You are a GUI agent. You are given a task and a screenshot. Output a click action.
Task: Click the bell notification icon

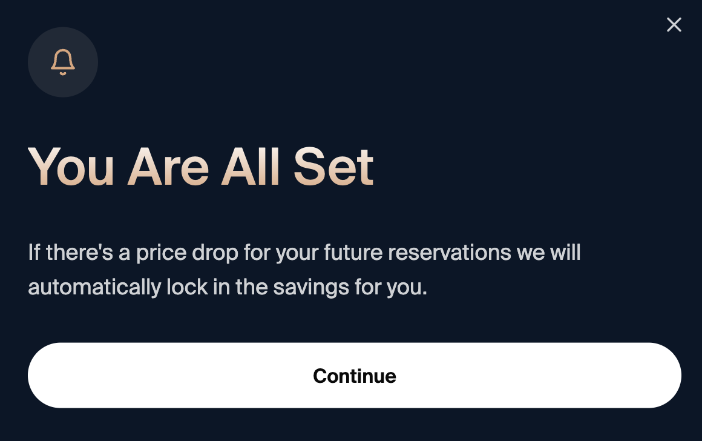63,62
